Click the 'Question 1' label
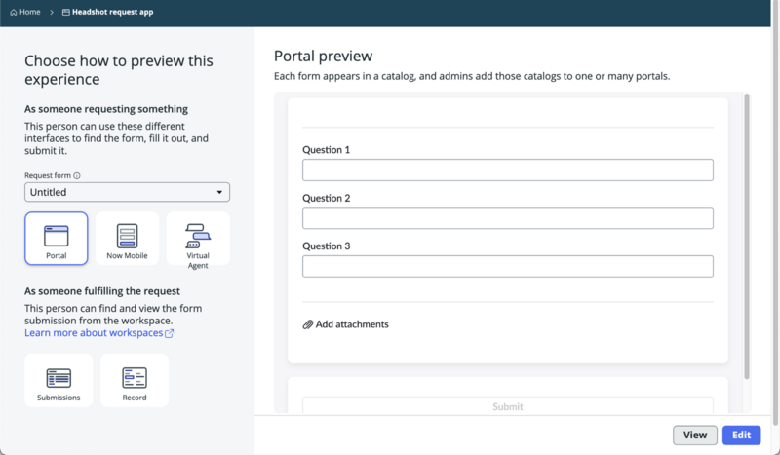This screenshot has width=780, height=455. tap(327, 150)
